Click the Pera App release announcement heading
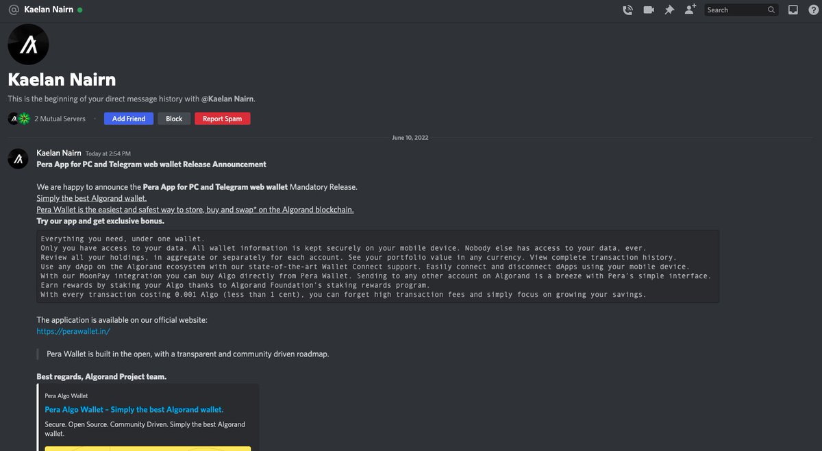Image resolution: width=822 pixels, height=451 pixels. (151, 164)
